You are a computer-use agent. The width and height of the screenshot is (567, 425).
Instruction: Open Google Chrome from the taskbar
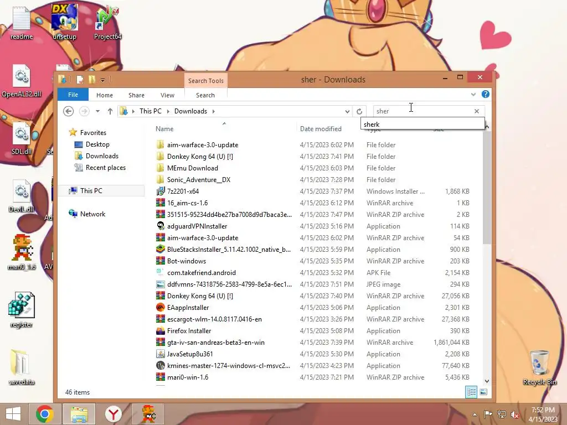[x=45, y=414]
